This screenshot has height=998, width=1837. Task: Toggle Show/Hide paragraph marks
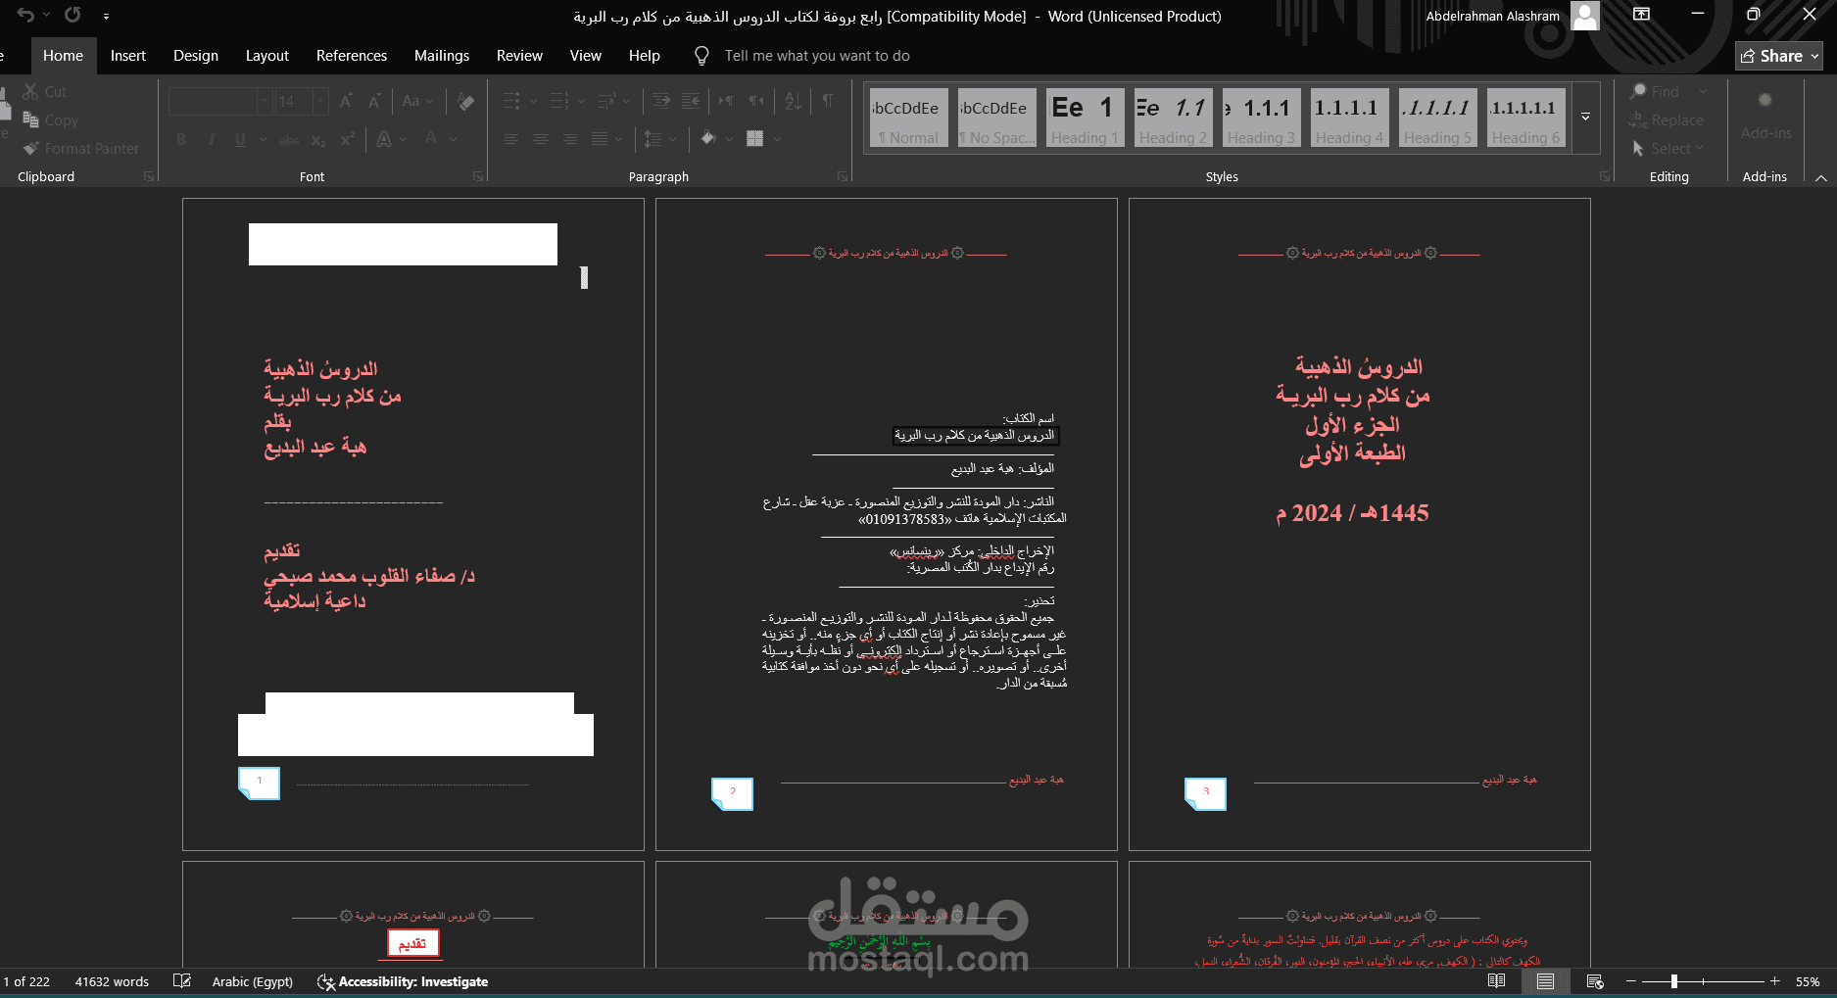[828, 101]
